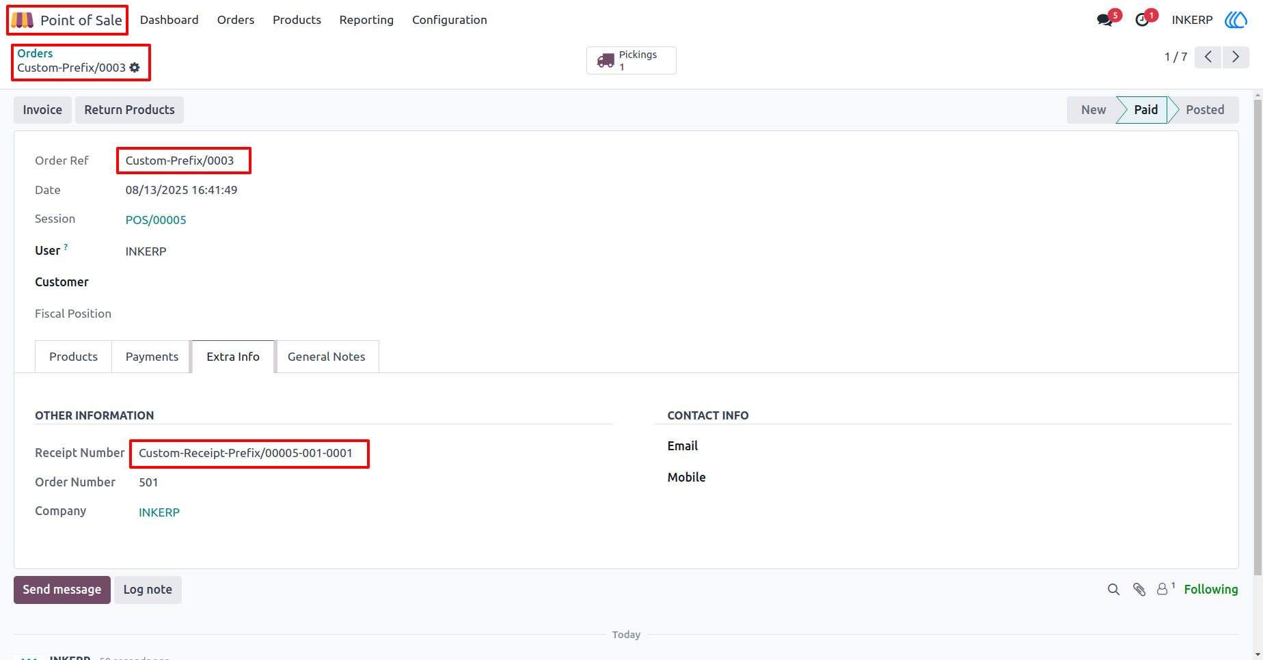The width and height of the screenshot is (1263, 660).
Task: Switch to the General Notes tab
Action: click(x=327, y=357)
